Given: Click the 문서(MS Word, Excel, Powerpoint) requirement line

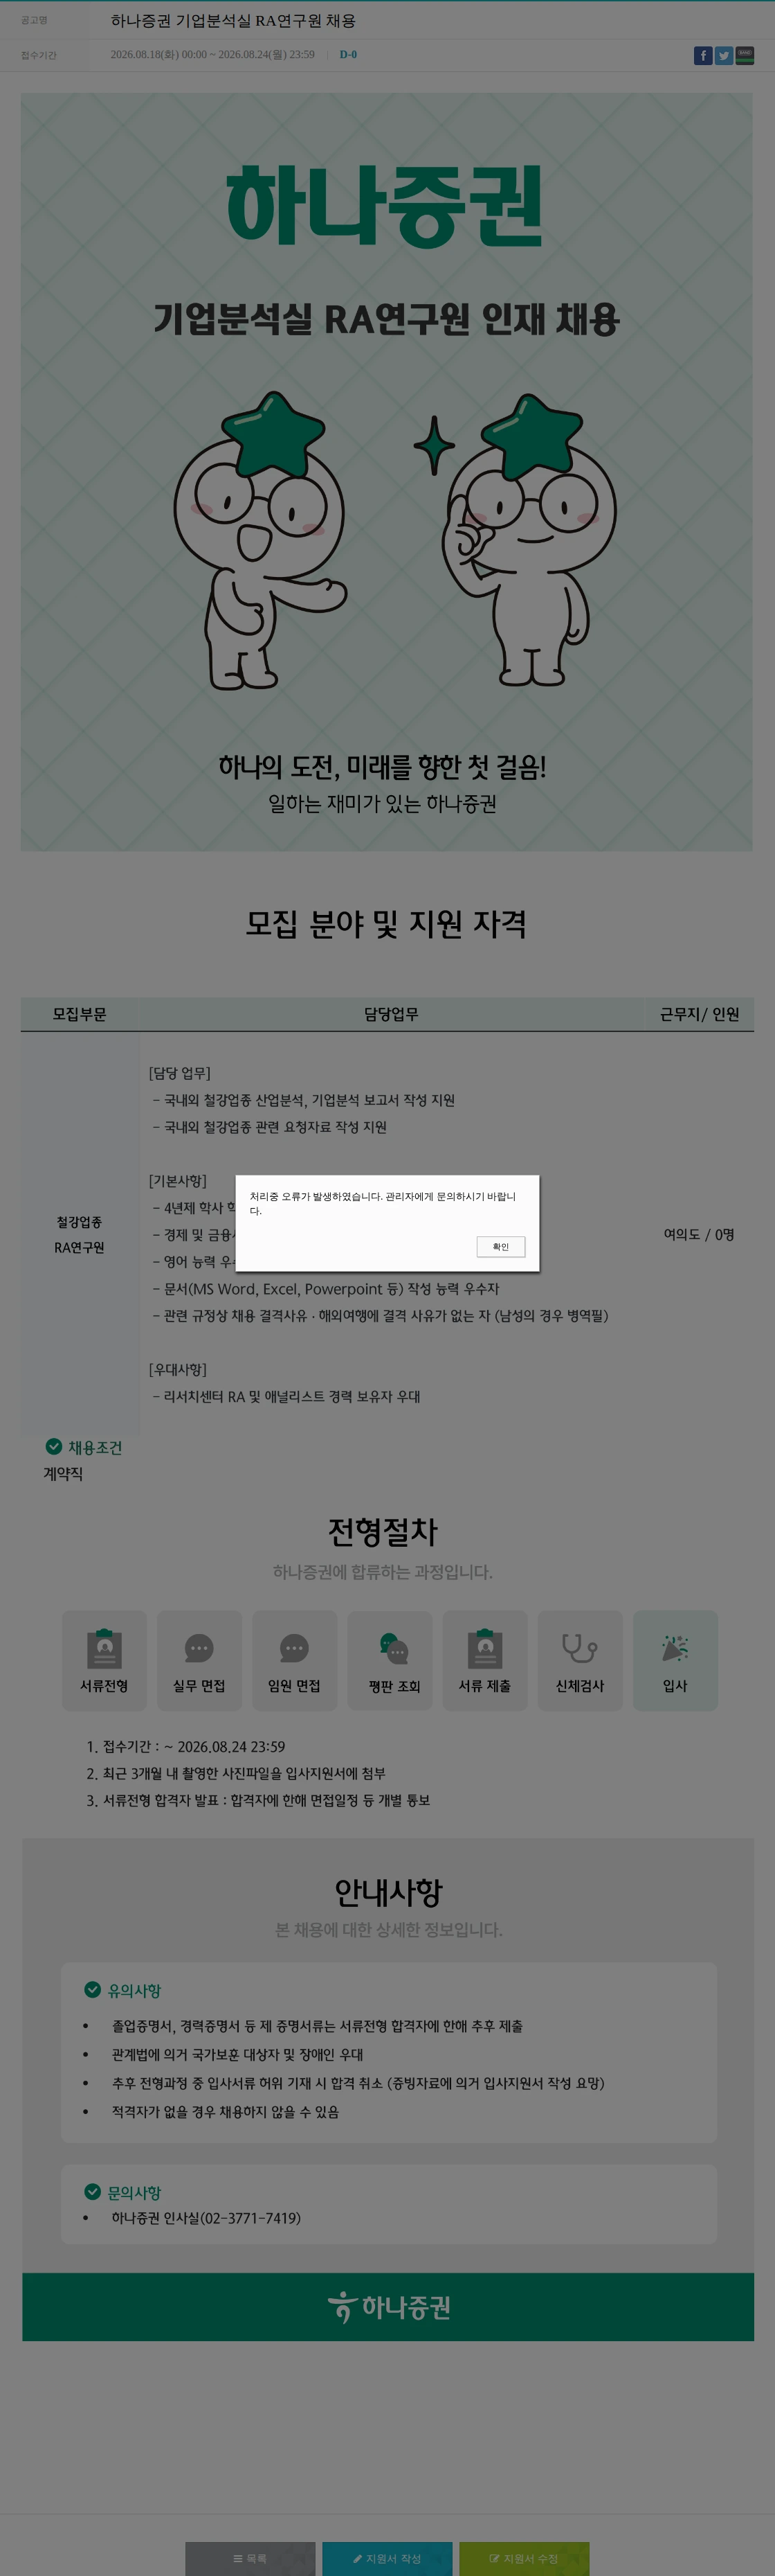Looking at the screenshot, I should [x=326, y=1288].
